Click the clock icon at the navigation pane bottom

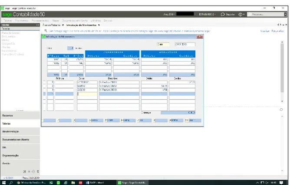pos(33,172)
